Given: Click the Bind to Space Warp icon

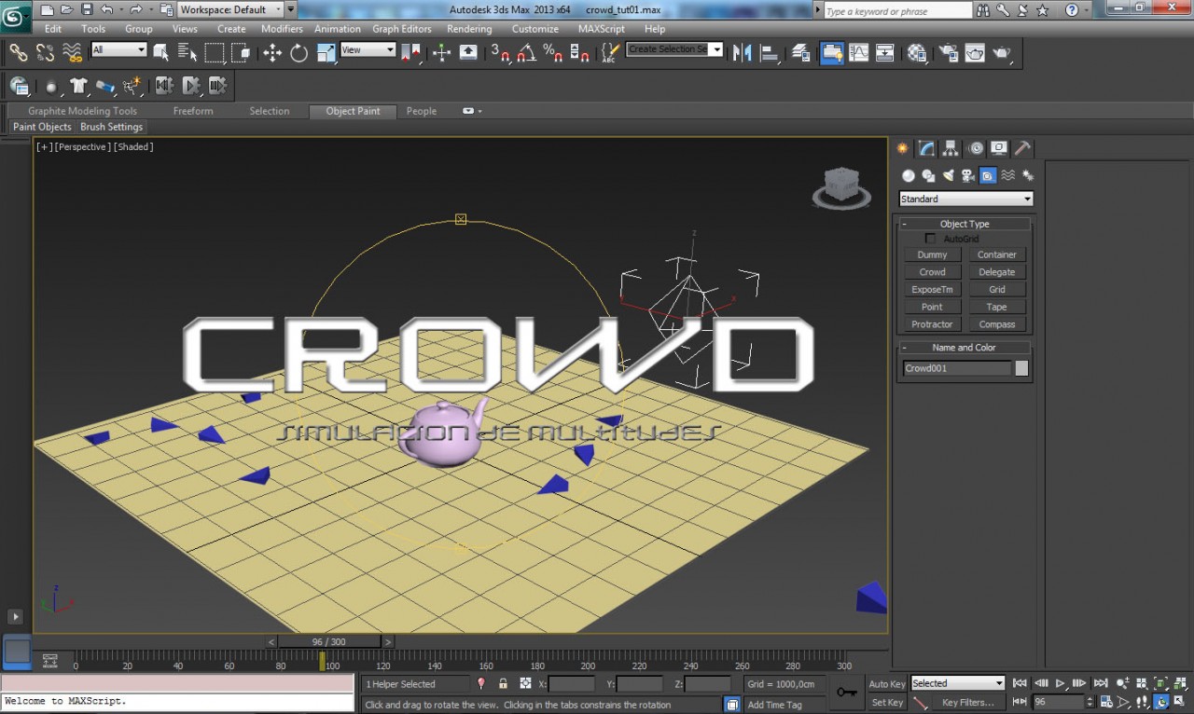Looking at the screenshot, I should [72, 53].
